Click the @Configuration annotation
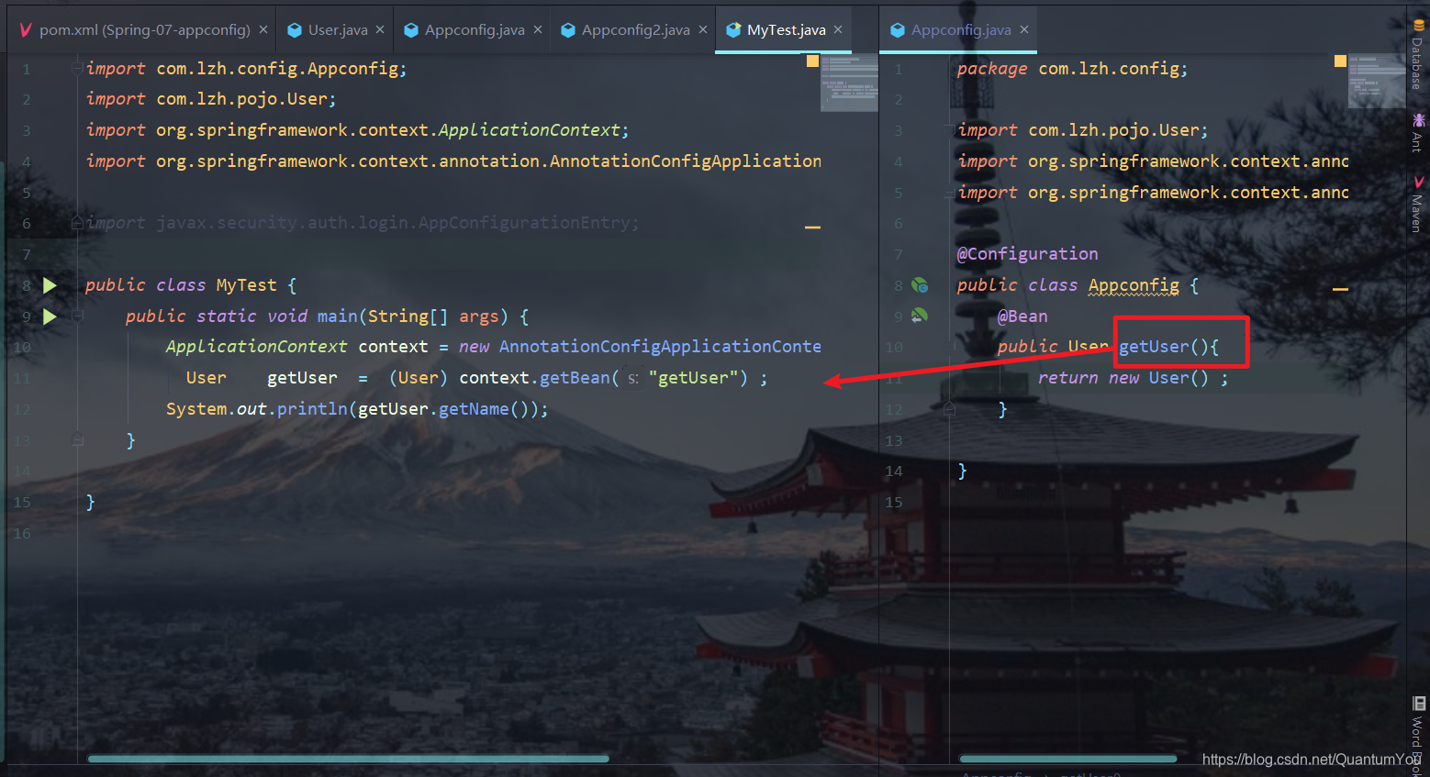The width and height of the screenshot is (1430, 777). pos(1027,254)
